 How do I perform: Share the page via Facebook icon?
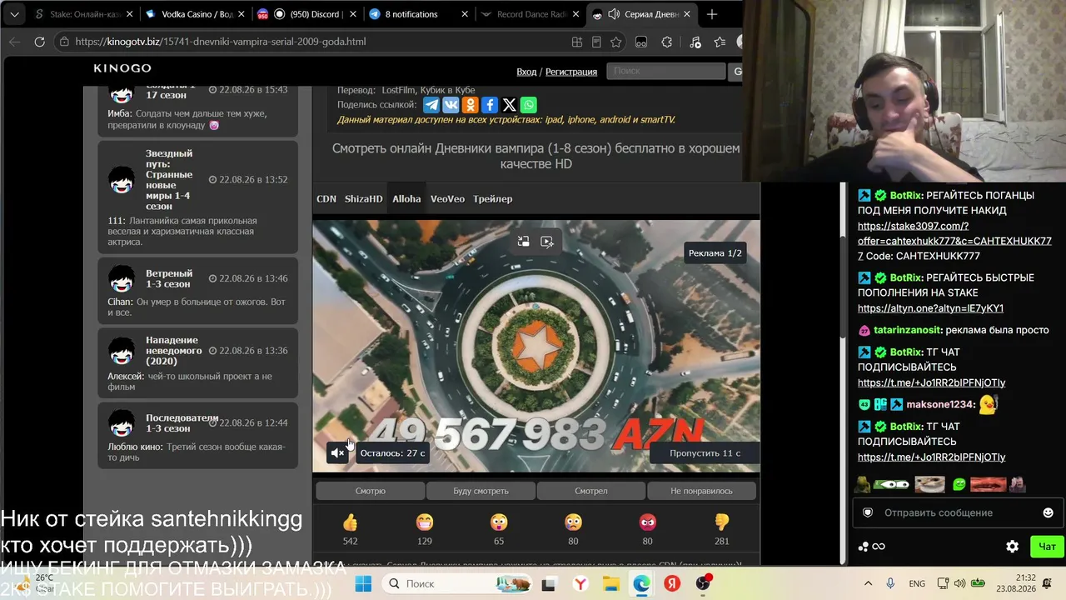(490, 105)
